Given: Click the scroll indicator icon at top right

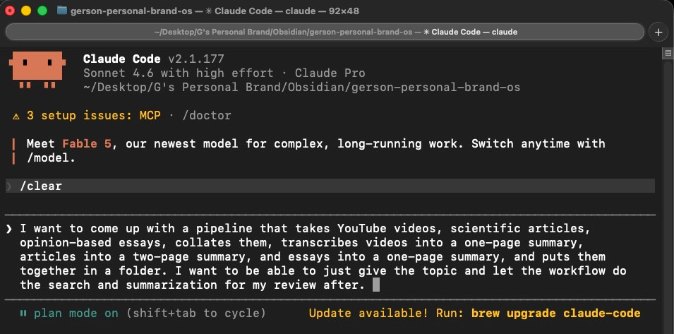Looking at the screenshot, I should [x=668, y=53].
